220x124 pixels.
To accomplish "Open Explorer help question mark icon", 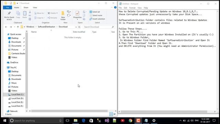I will [x=115, y=8].
